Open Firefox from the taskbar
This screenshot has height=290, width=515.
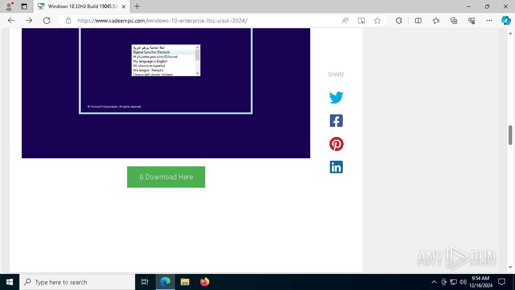pyautogui.click(x=204, y=282)
